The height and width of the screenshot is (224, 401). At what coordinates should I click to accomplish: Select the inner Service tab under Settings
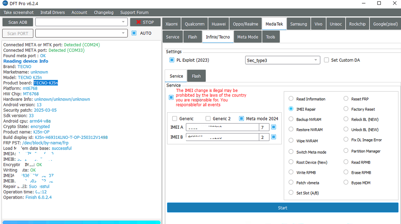176,76
